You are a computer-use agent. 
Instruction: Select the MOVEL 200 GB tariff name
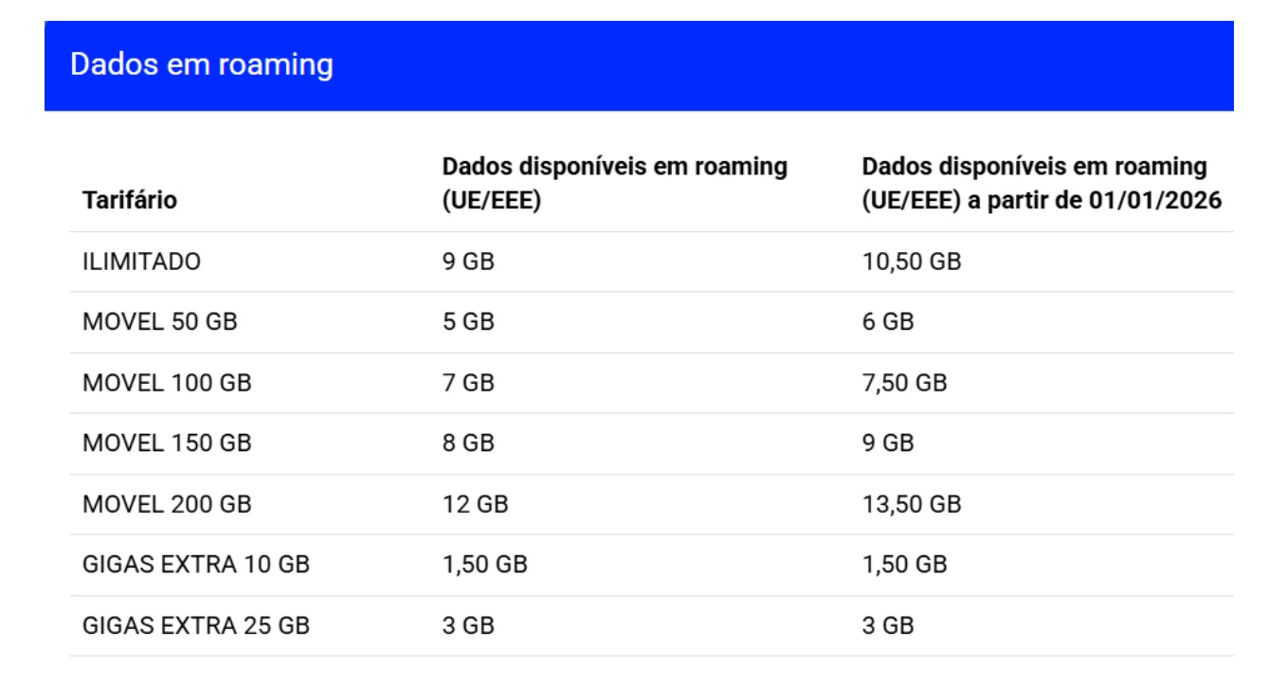coord(167,504)
